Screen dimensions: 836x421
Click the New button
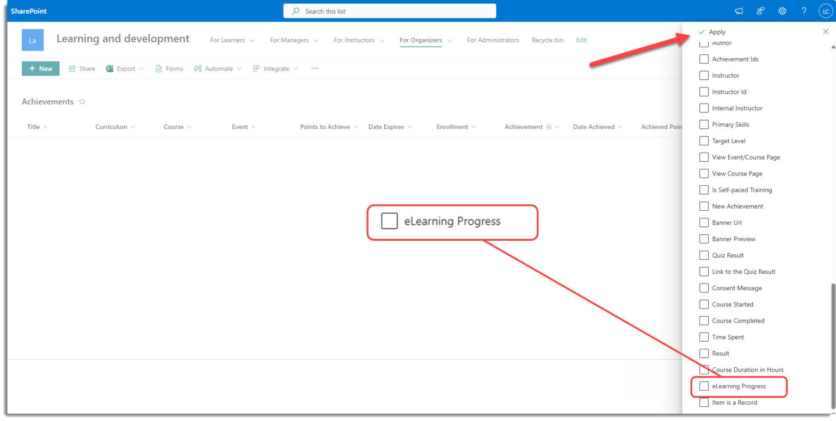(x=40, y=68)
